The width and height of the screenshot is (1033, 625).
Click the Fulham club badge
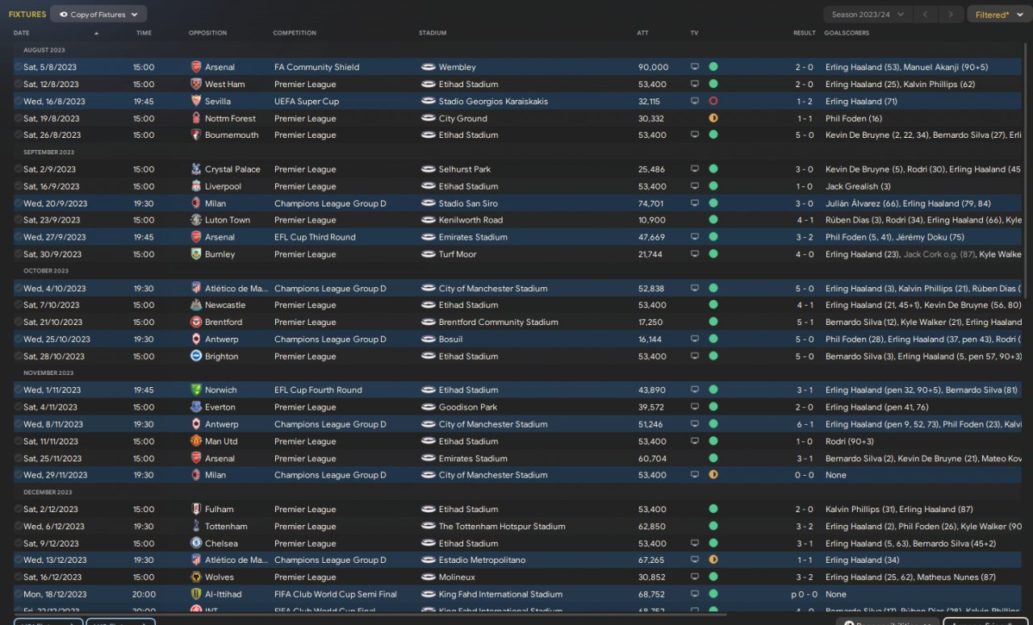click(x=196, y=509)
